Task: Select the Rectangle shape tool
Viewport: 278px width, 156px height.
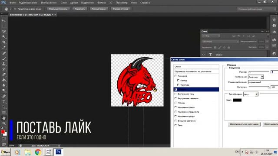Action: click(4, 113)
